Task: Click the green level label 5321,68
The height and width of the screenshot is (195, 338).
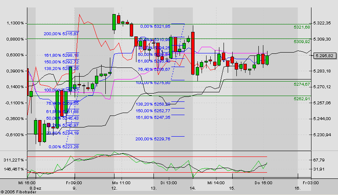Action: coord(302,27)
